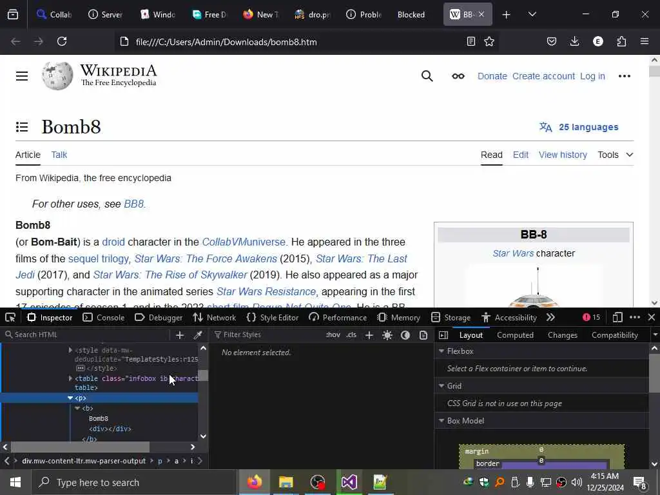660x495 pixels.
Task: Add a new CSS rule
Action: pyautogui.click(x=369, y=335)
